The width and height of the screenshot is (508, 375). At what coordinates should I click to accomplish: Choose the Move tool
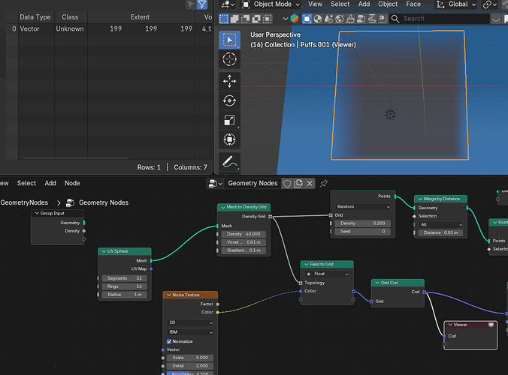(229, 81)
